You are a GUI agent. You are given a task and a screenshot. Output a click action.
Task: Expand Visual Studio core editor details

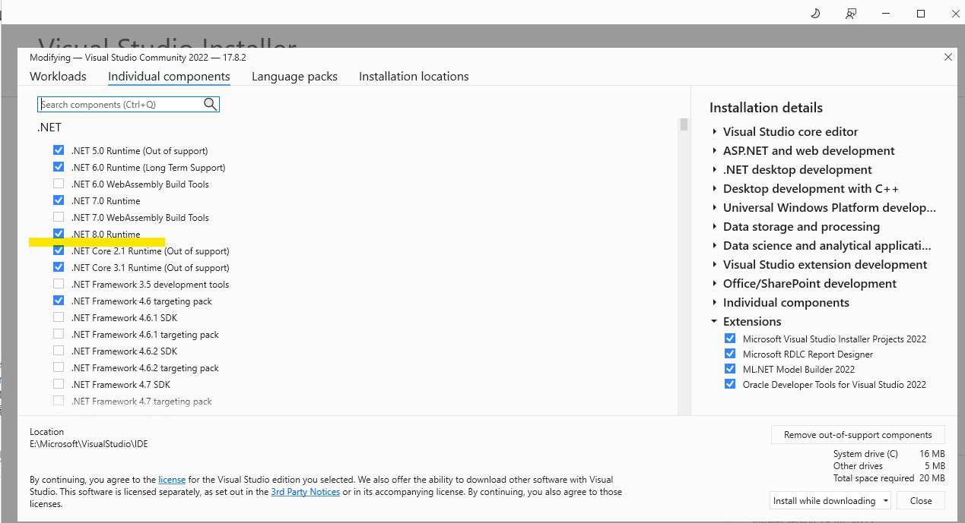(715, 131)
